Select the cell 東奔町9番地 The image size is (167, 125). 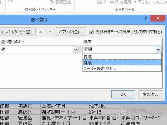click(104, 118)
